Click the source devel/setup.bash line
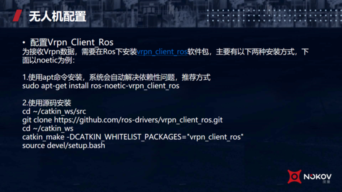This screenshot has width=342, height=192. (x=64, y=146)
